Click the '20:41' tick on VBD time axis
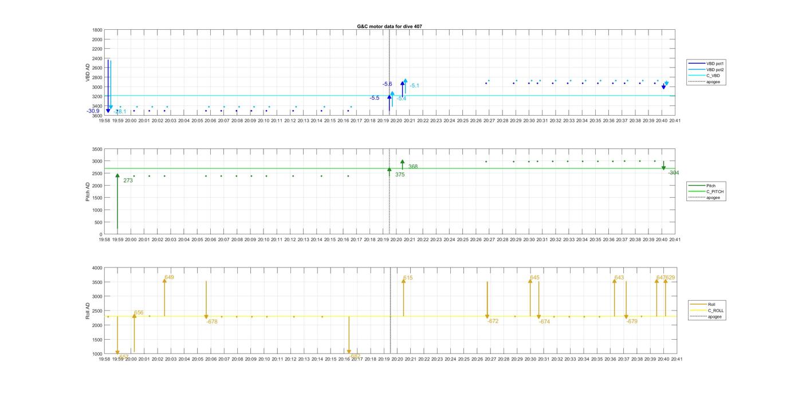 coord(675,121)
